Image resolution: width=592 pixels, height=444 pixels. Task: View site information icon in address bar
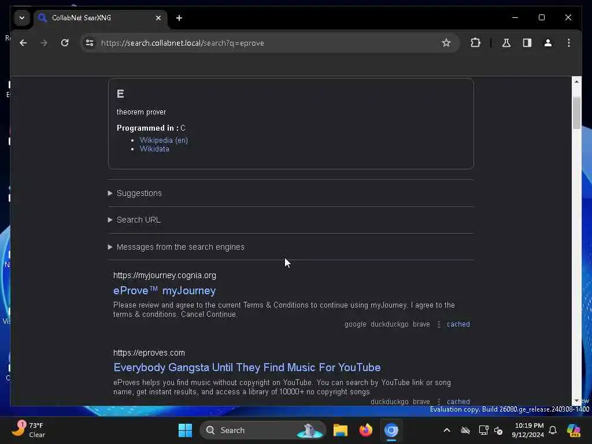(x=90, y=43)
